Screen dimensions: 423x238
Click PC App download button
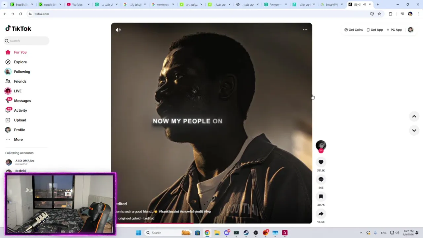(x=394, y=30)
